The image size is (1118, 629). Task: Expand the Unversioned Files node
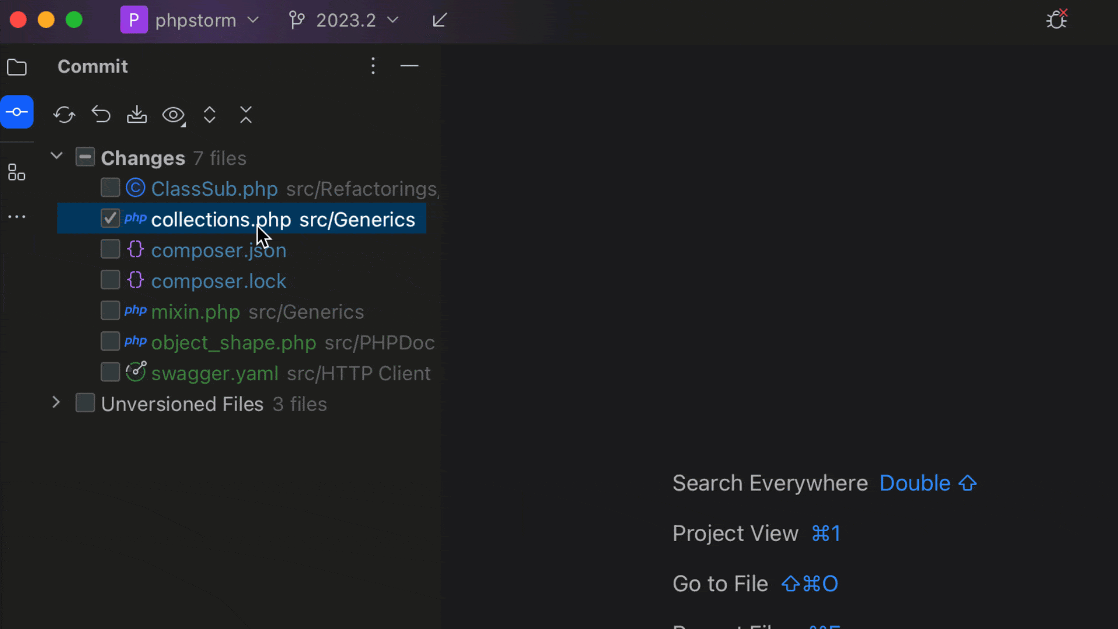click(x=56, y=402)
